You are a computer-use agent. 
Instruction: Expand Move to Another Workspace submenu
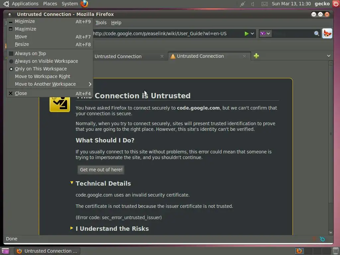[50, 84]
